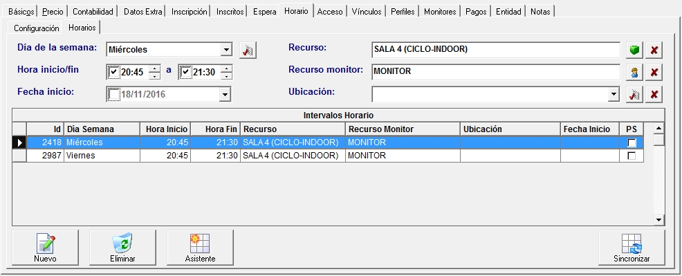Open the Fecha inicio date picker
The width and height of the screenshot is (682, 276).
click(225, 94)
